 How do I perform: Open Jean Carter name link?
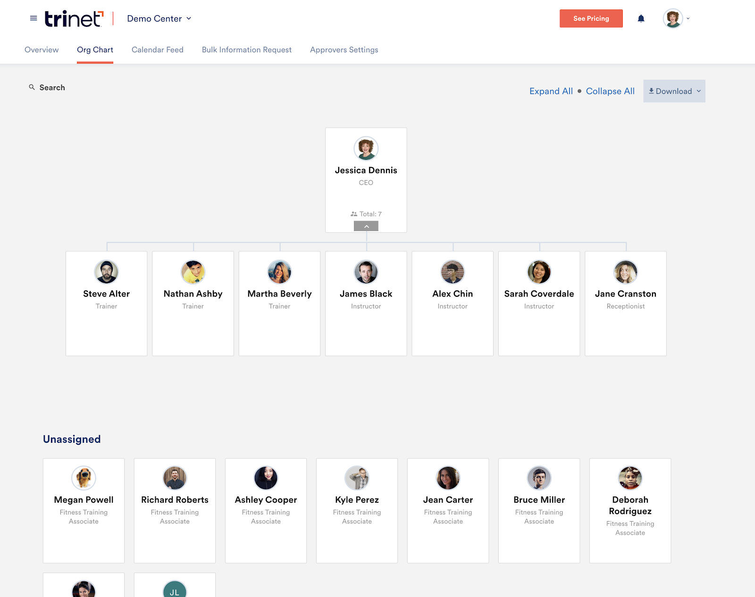click(448, 500)
